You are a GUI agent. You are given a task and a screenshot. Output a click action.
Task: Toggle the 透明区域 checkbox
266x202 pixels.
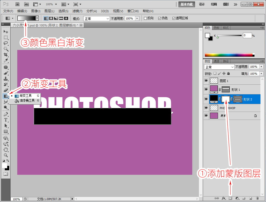click(x=174, y=18)
